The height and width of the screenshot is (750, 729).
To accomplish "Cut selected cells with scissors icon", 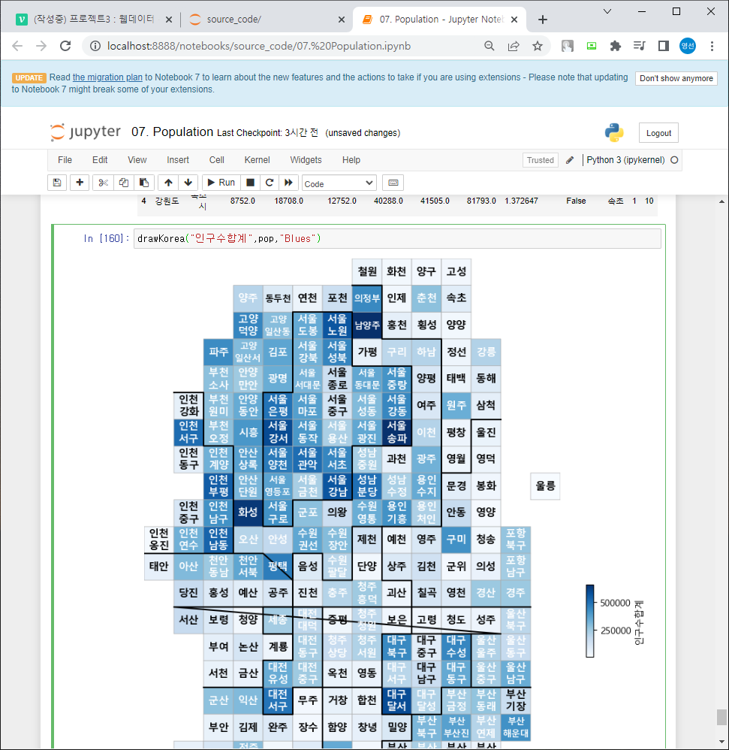I will tap(103, 183).
